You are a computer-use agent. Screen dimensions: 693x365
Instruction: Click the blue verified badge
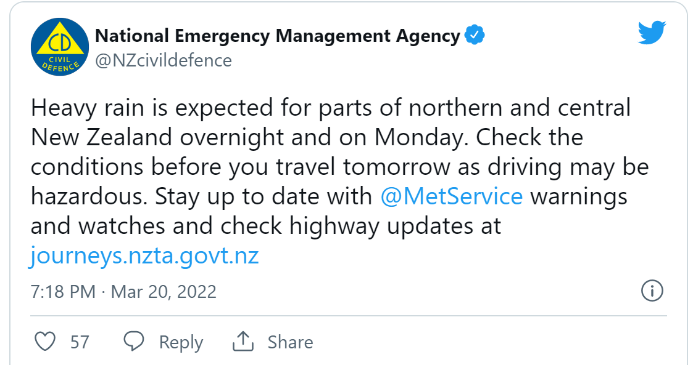[x=474, y=35]
